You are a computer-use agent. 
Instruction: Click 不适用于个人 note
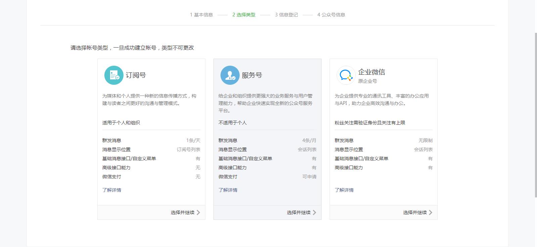click(233, 123)
